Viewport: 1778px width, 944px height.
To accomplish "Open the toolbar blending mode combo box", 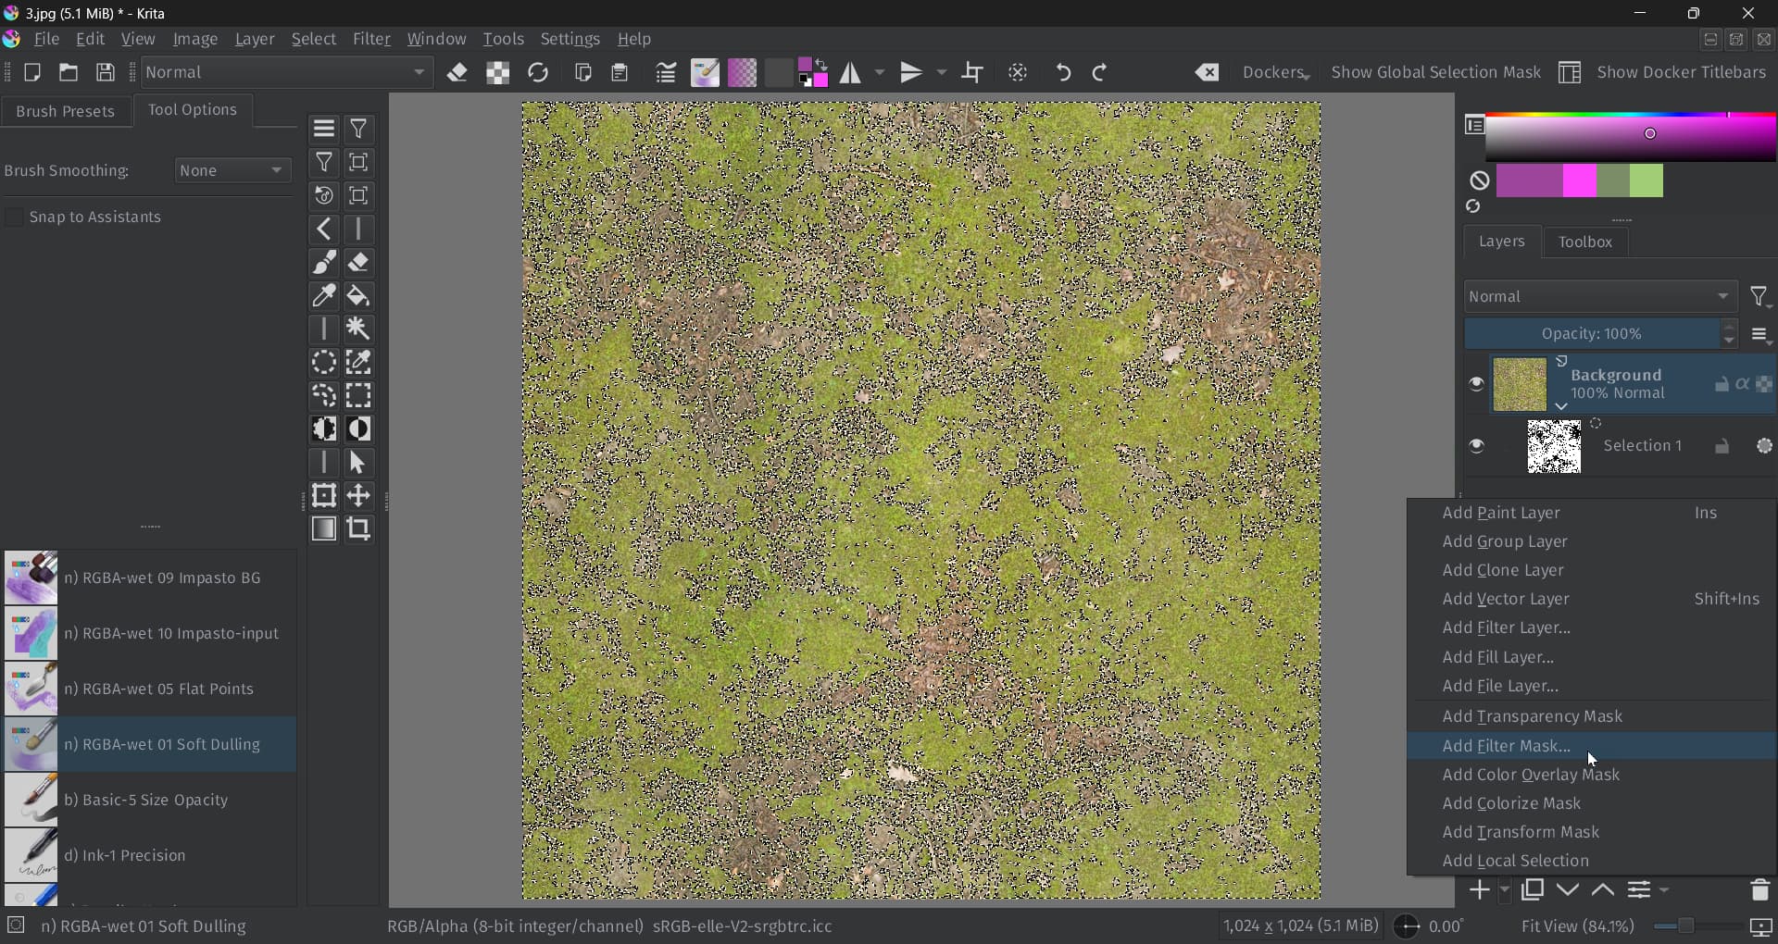I will [x=287, y=73].
